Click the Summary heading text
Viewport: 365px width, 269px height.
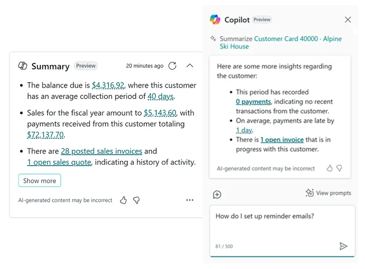51,66
